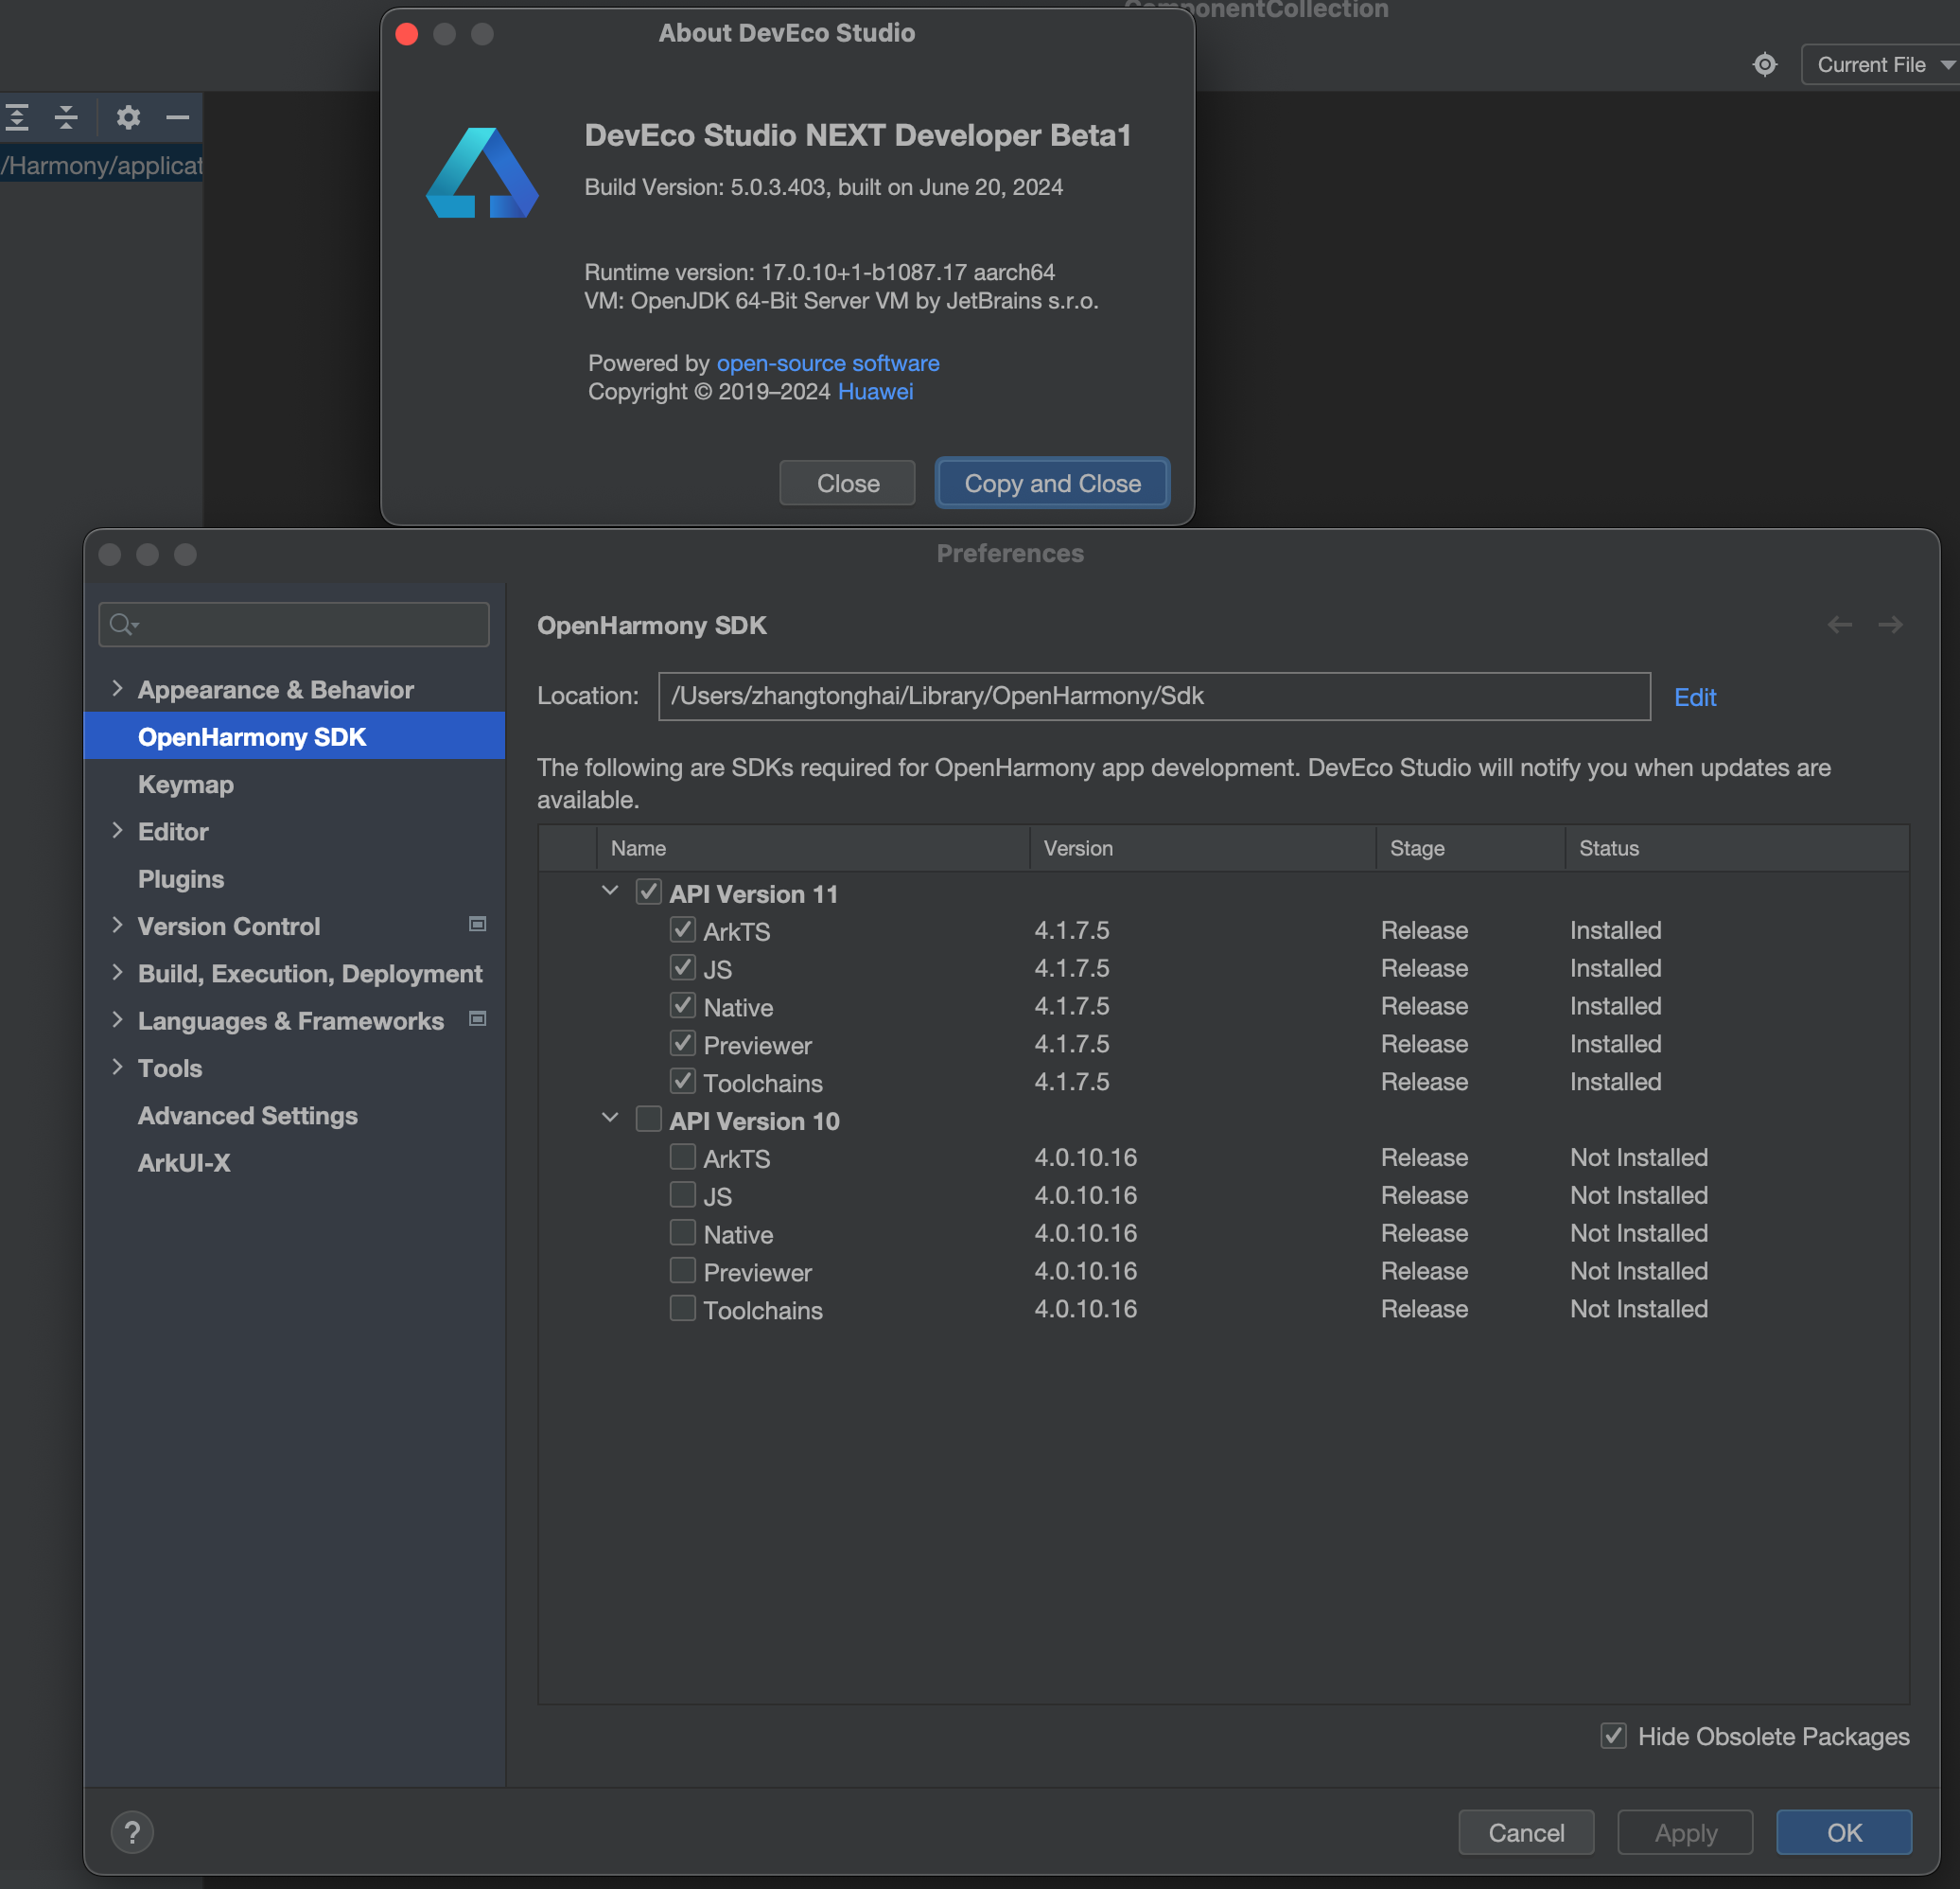Open the open-source software link
This screenshot has height=1889, width=1960.
828,363
